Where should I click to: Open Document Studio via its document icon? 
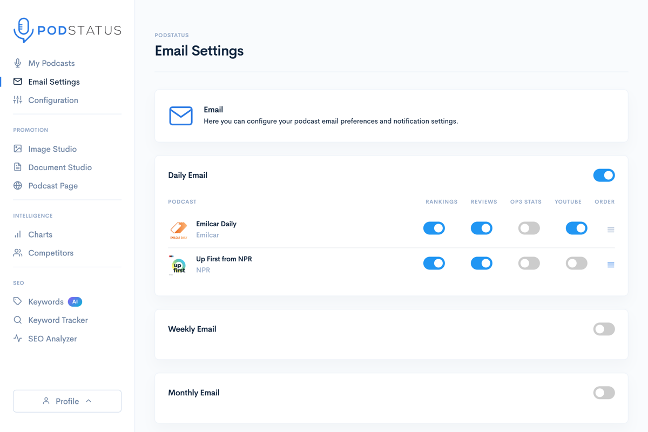pyautogui.click(x=18, y=167)
